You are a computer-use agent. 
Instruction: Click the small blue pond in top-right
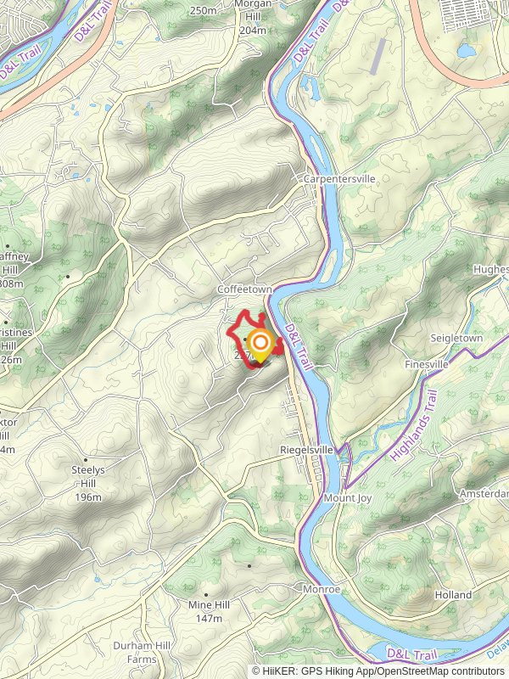467,51
